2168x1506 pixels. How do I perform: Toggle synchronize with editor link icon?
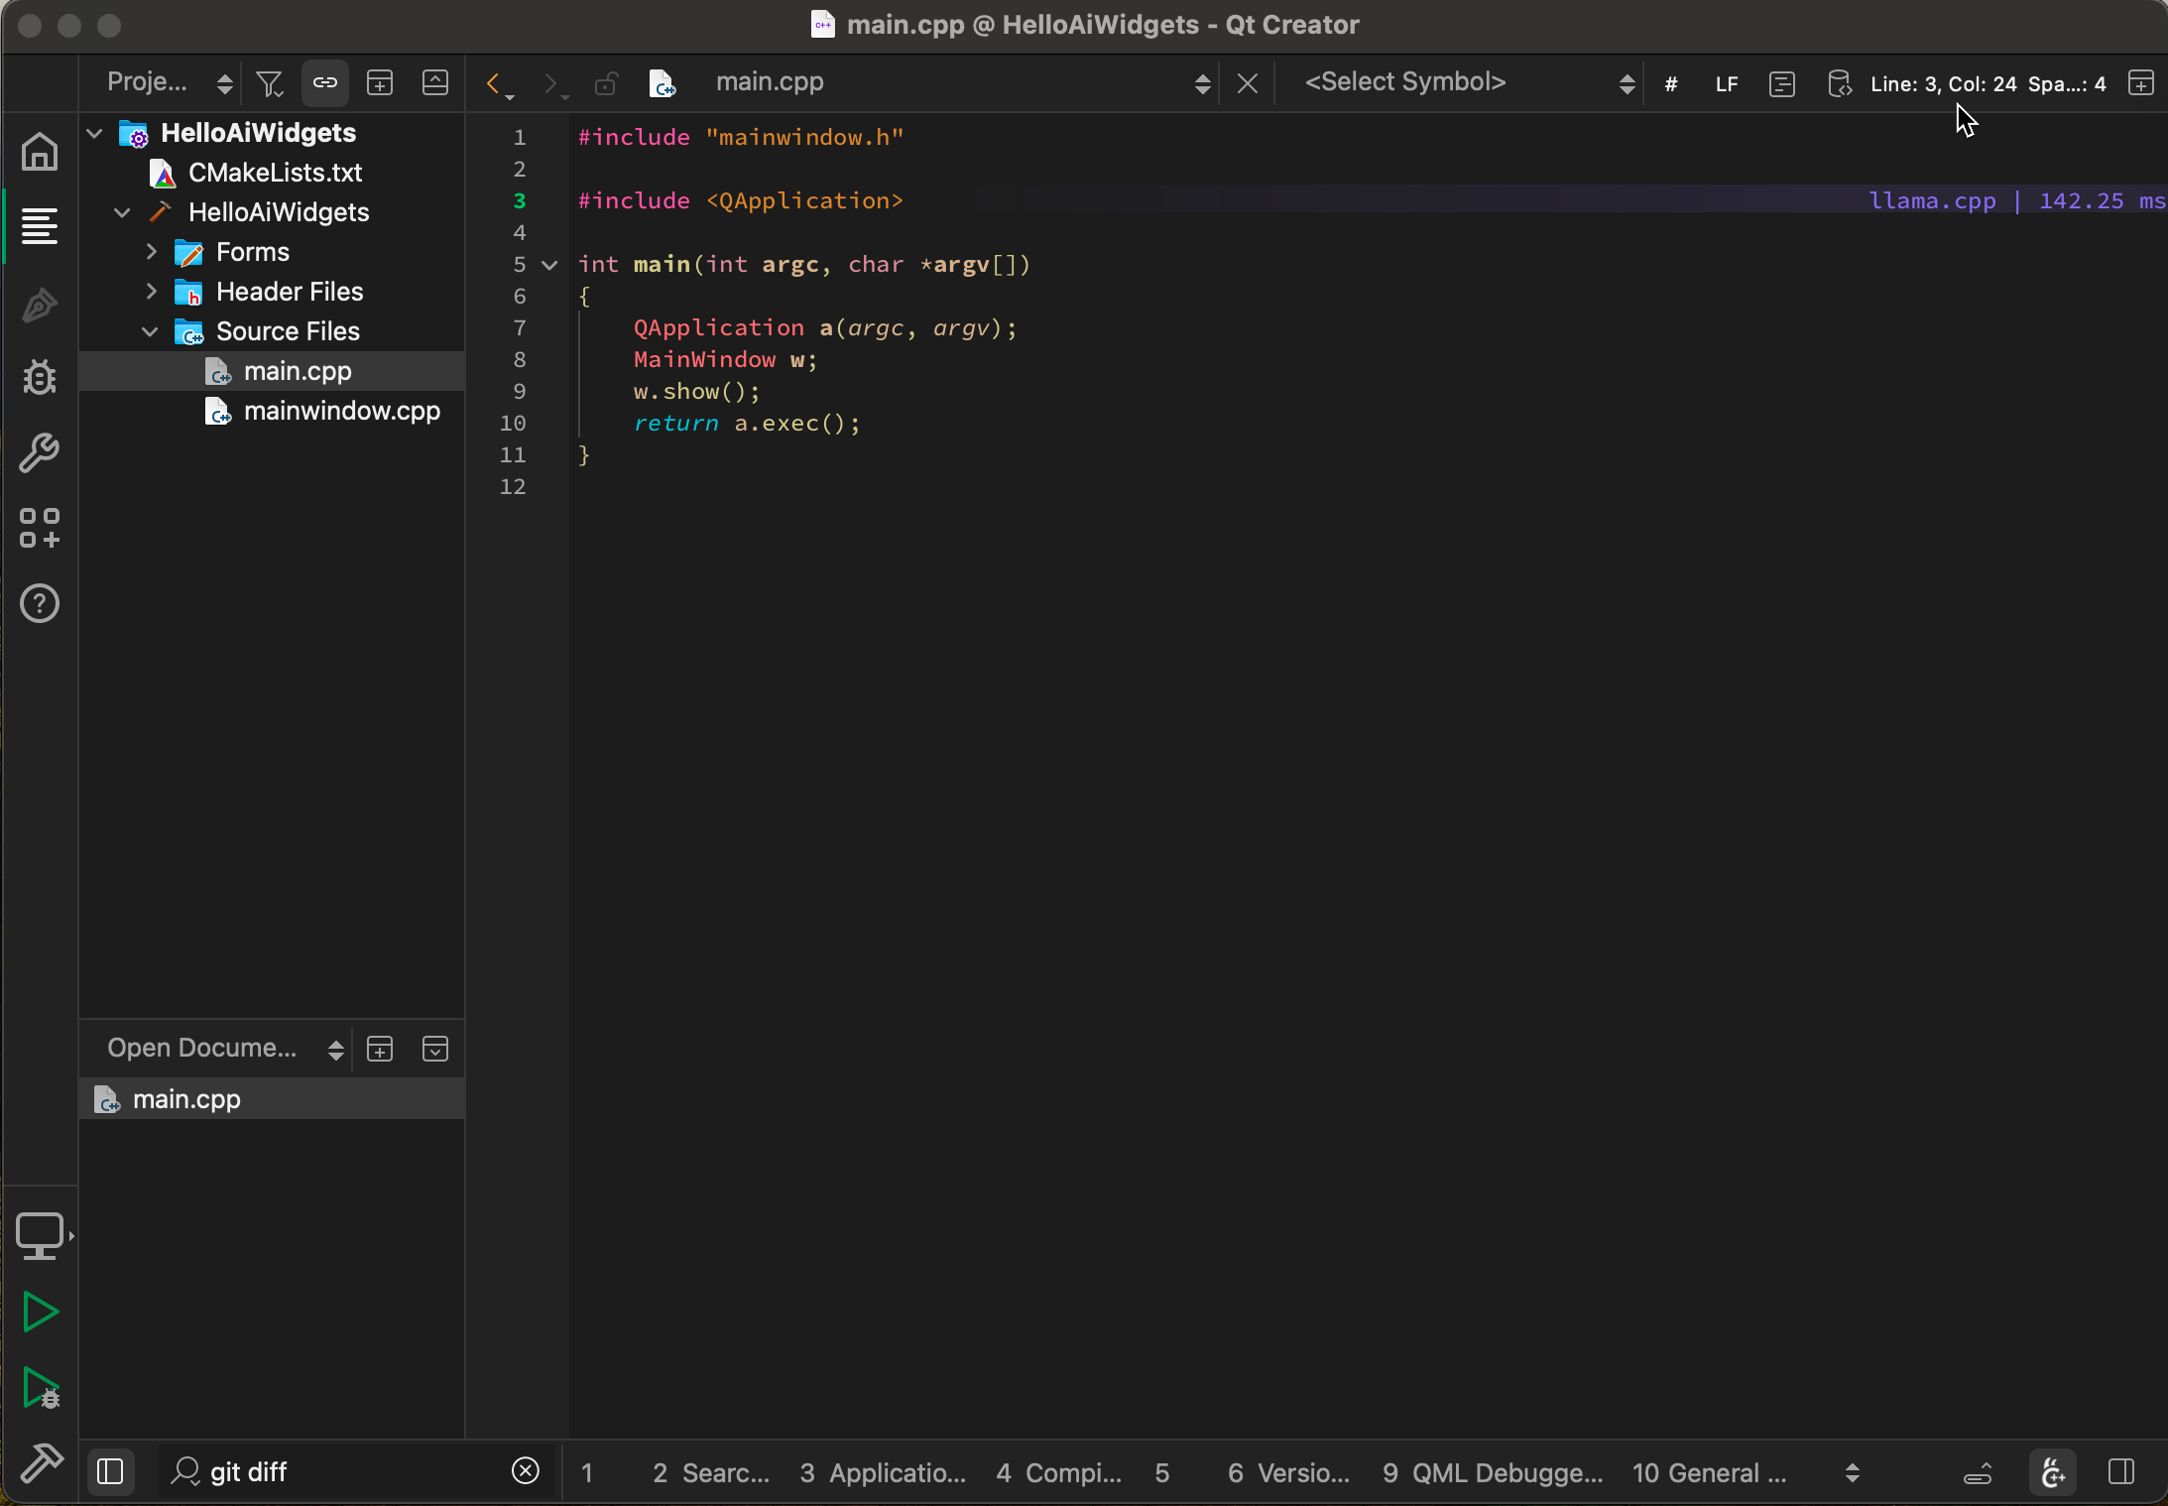coord(325,83)
